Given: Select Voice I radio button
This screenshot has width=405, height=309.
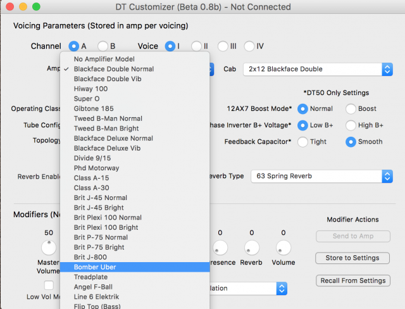Looking at the screenshot, I should [x=170, y=46].
